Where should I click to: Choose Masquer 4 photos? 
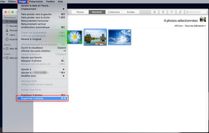pos(42,61)
